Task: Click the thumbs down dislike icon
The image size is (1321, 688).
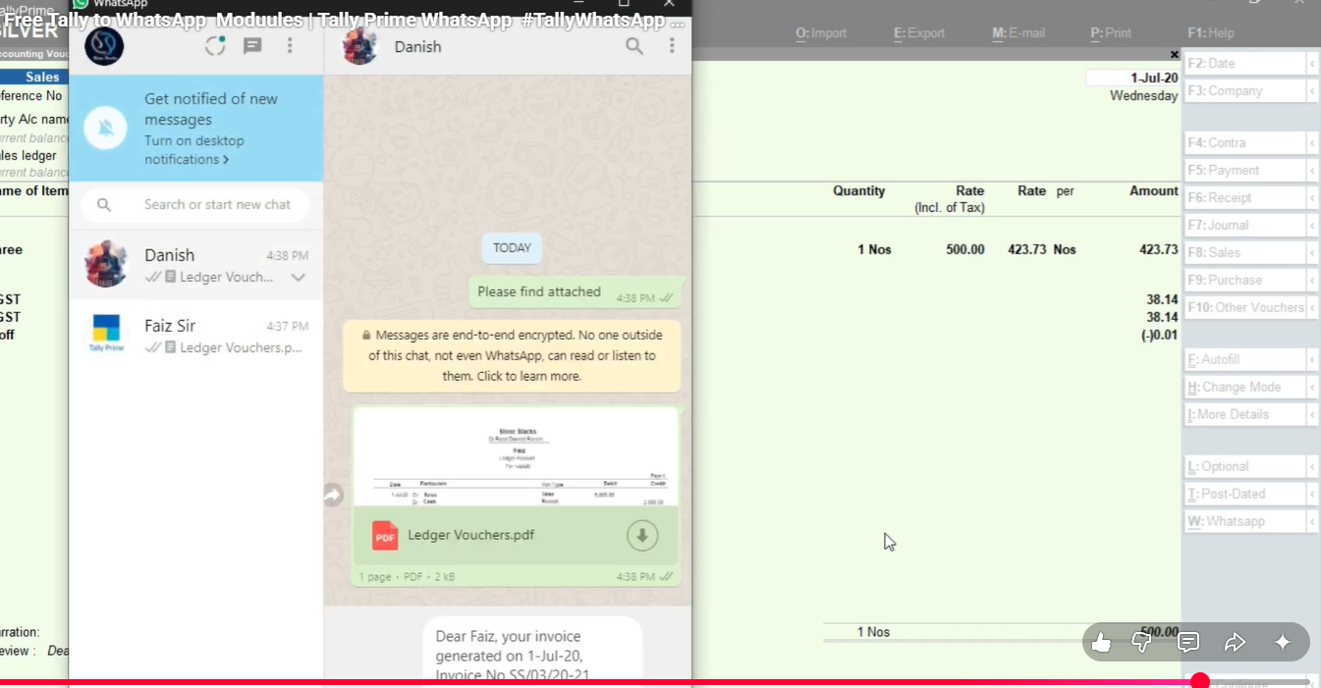Action: pyautogui.click(x=1142, y=642)
